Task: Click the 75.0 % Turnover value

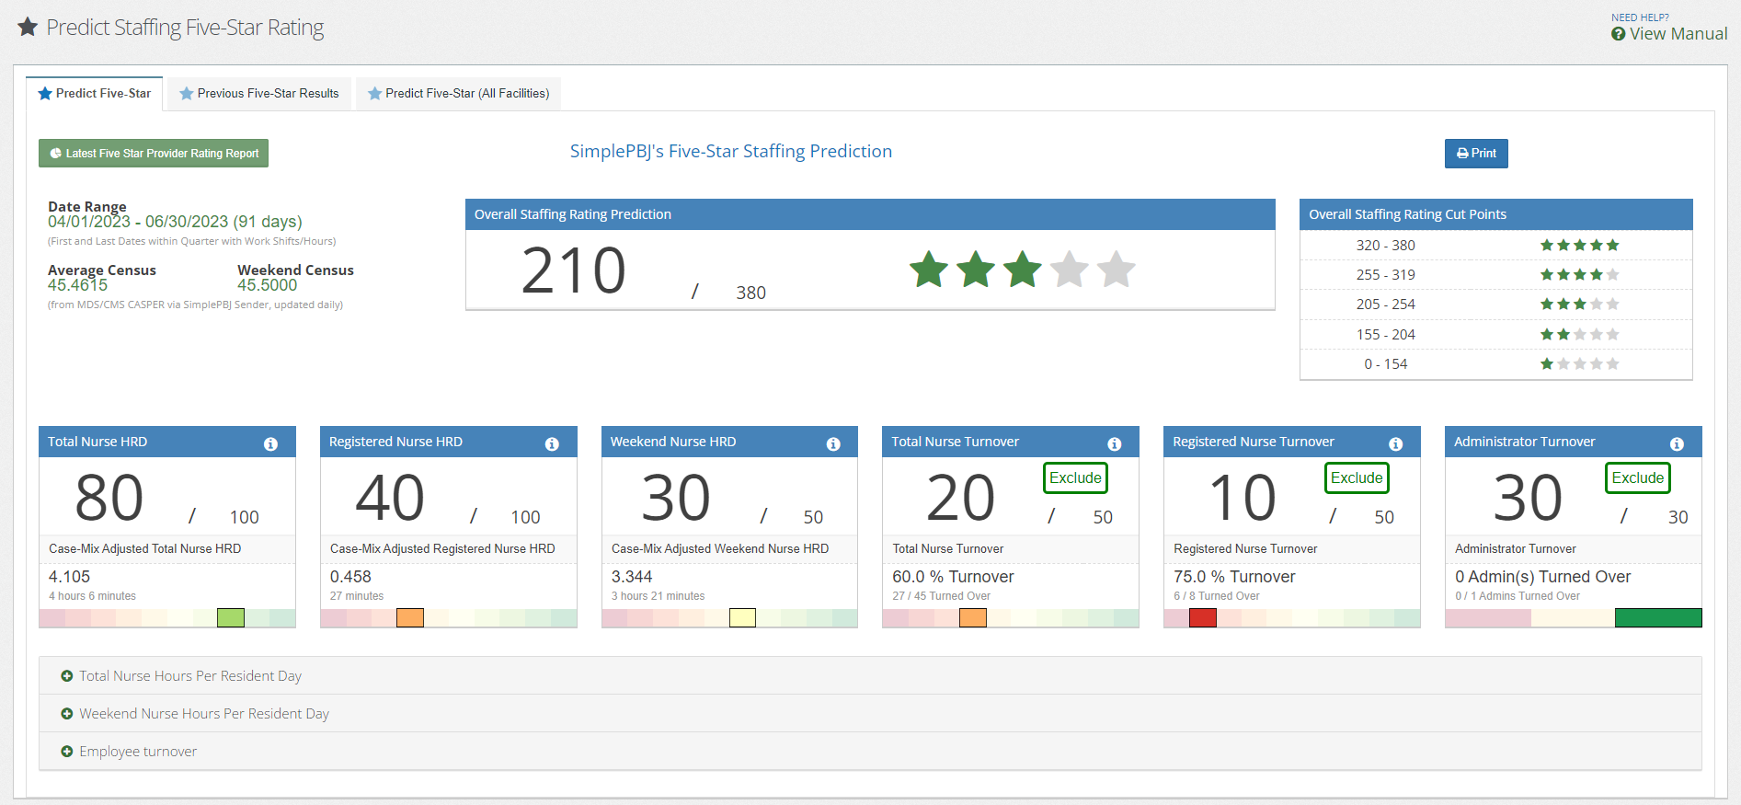Action: [x=1234, y=577]
